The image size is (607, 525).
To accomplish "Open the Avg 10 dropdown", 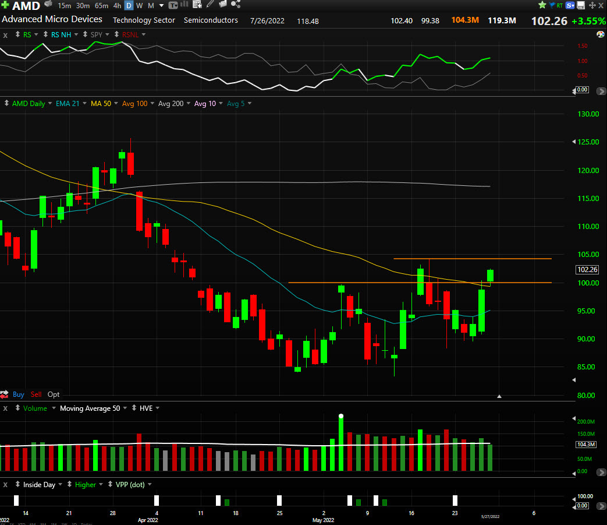I will (221, 103).
